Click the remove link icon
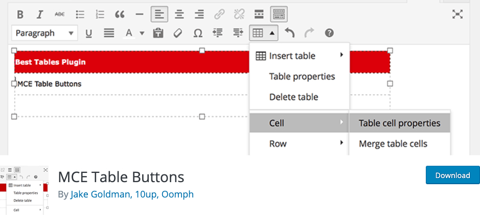Image resolution: width=480 pixels, height=220 pixels. coord(239,14)
